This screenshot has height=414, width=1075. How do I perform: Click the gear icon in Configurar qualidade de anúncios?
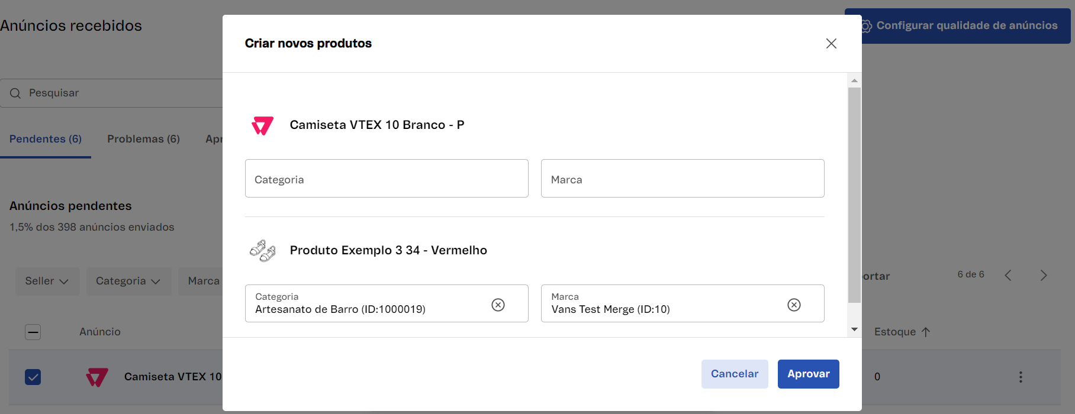tap(866, 25)
